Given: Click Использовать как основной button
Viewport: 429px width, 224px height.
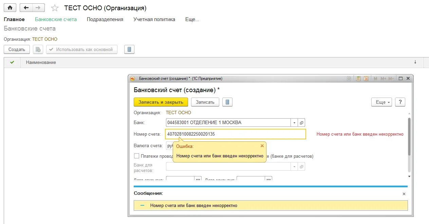Looking at the screenshot, I should point(82,49).
